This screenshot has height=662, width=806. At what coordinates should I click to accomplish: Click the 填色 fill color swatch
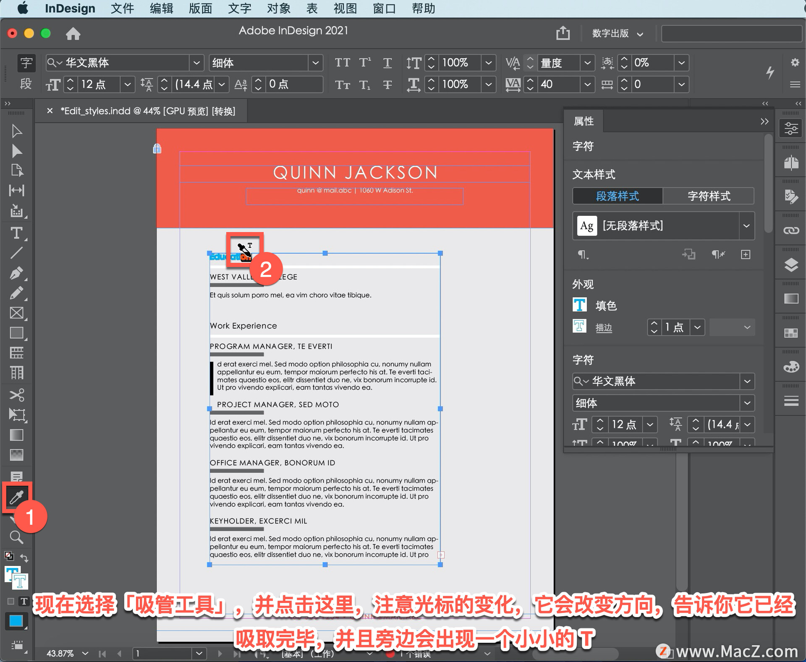579,305
